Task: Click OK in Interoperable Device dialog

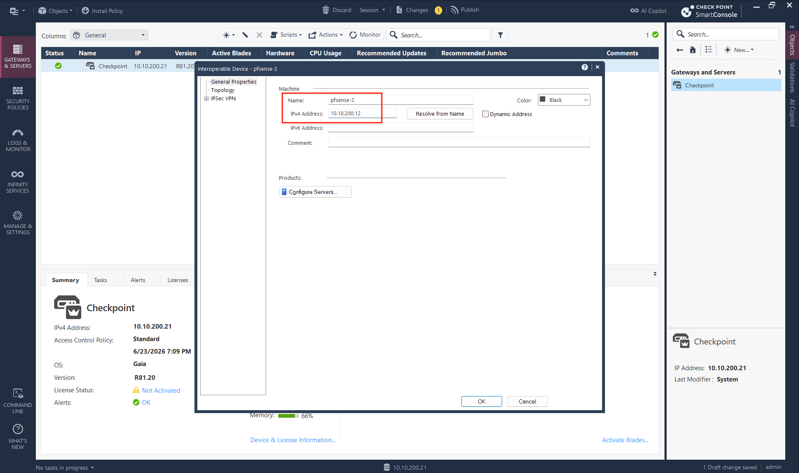Action: (481, 401)
